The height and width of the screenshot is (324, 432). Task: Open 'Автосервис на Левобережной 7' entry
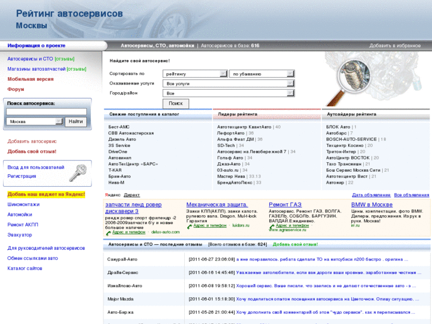[x=251, y=152]
